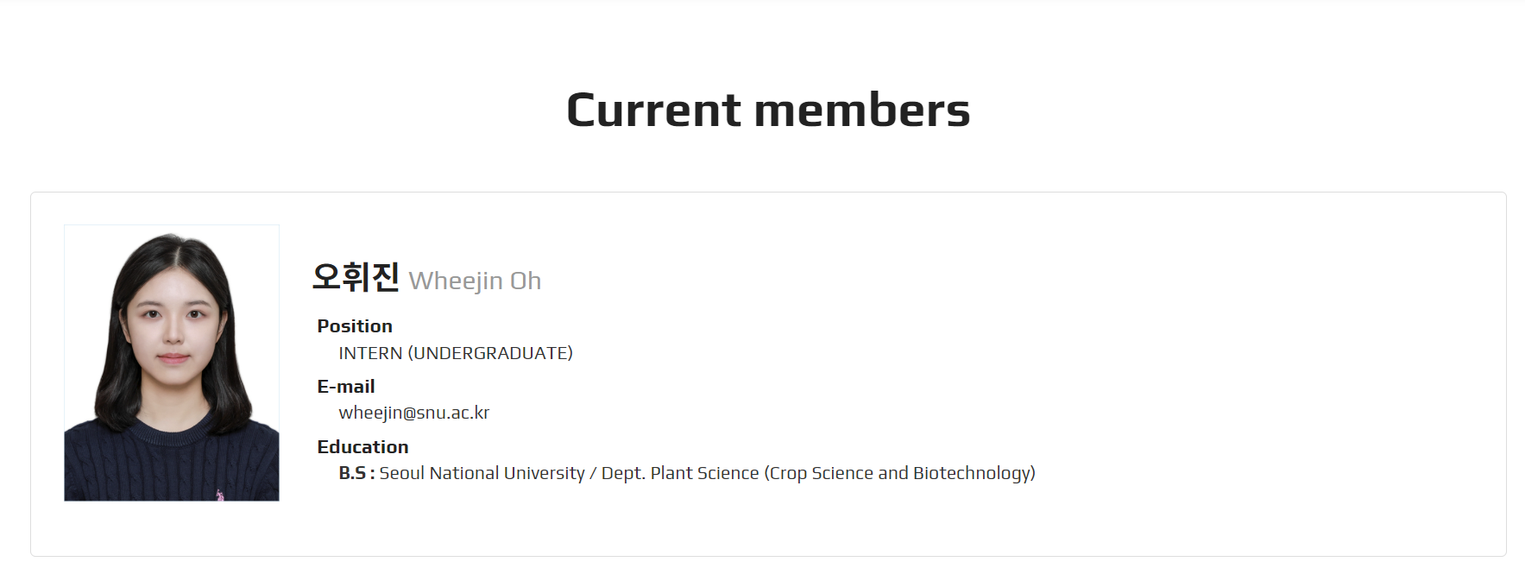The width and height of the screenshot is (1525, 587).
Task: Click the word "INTERN"
Action: pos(370,353)
